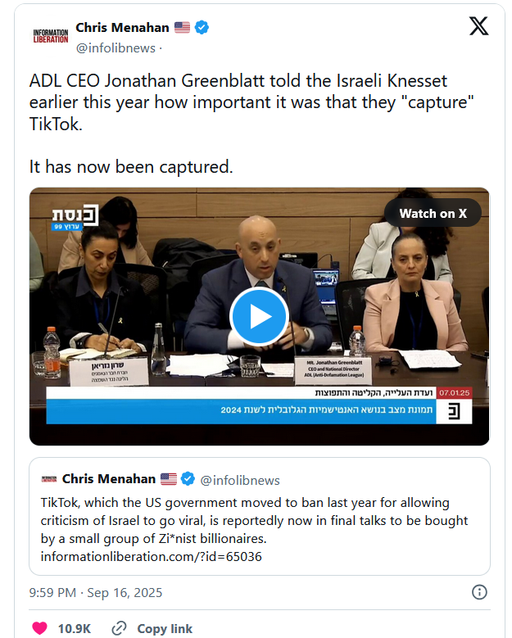Open the informationliberation.com link in the quoted tweet
Viewport: 512px width, 638px height.
[x=151, y=556]
